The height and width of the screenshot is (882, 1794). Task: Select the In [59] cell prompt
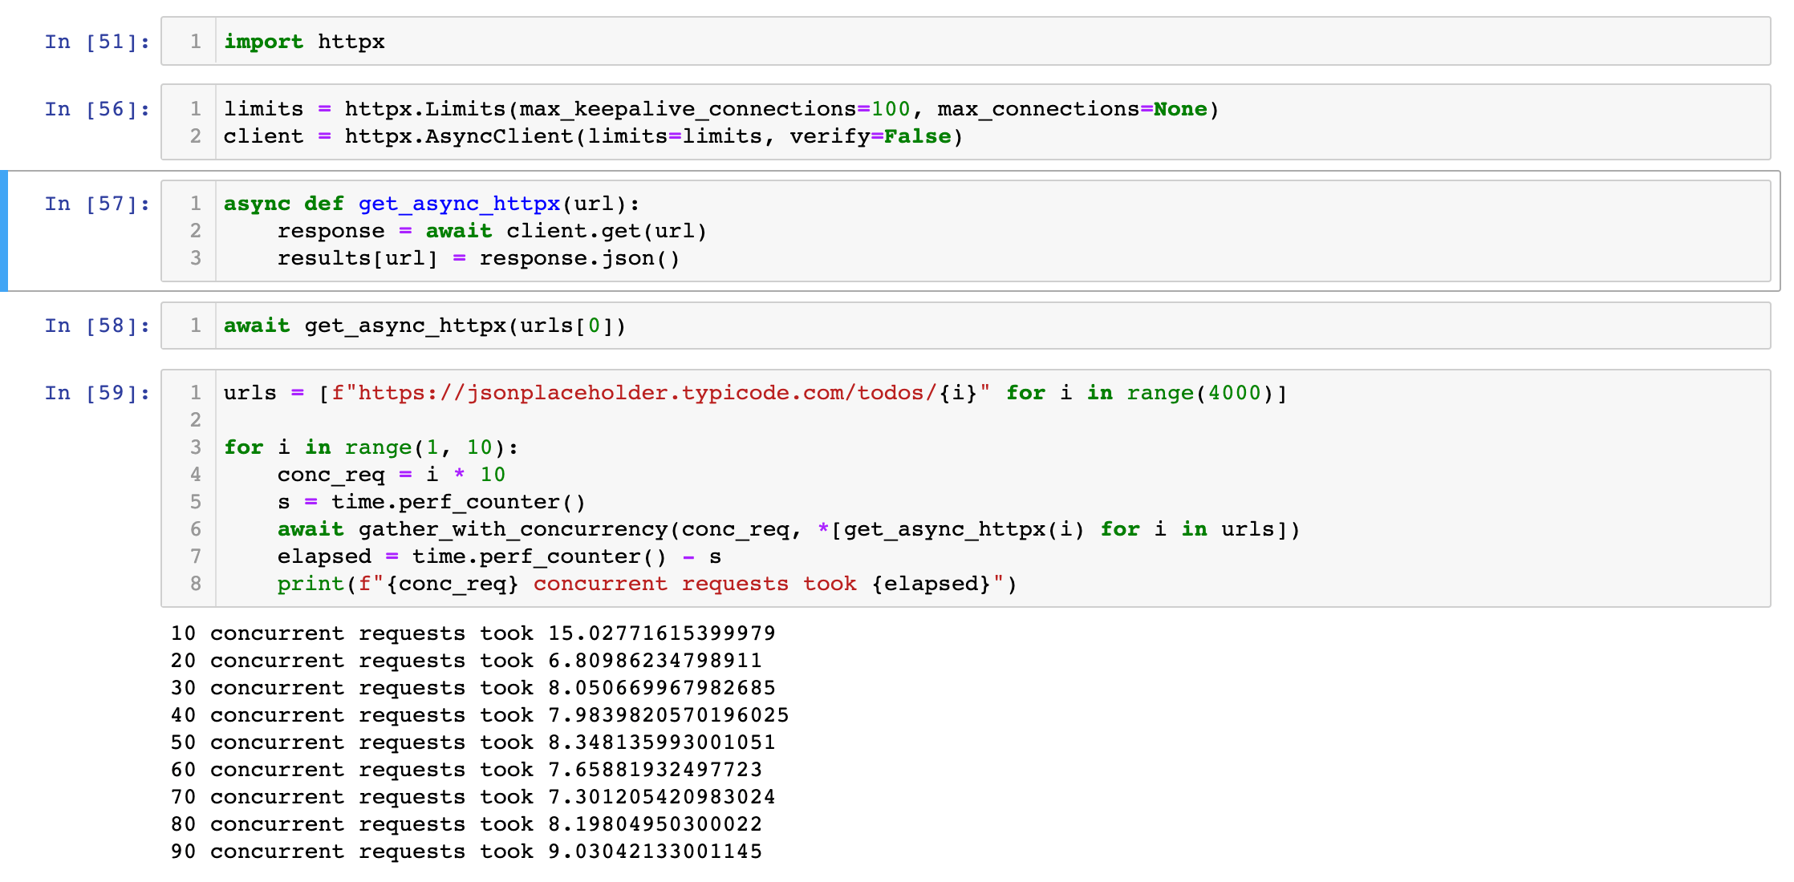(x=97, y=393)
